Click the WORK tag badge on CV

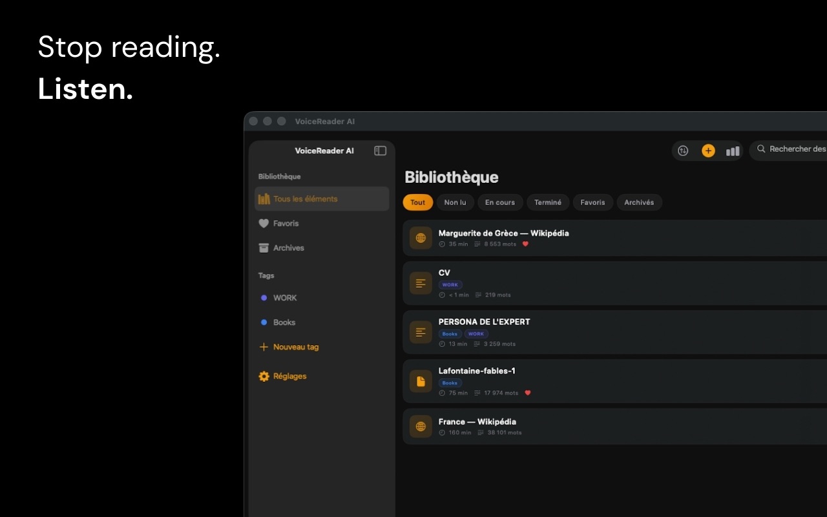point(450,285)
